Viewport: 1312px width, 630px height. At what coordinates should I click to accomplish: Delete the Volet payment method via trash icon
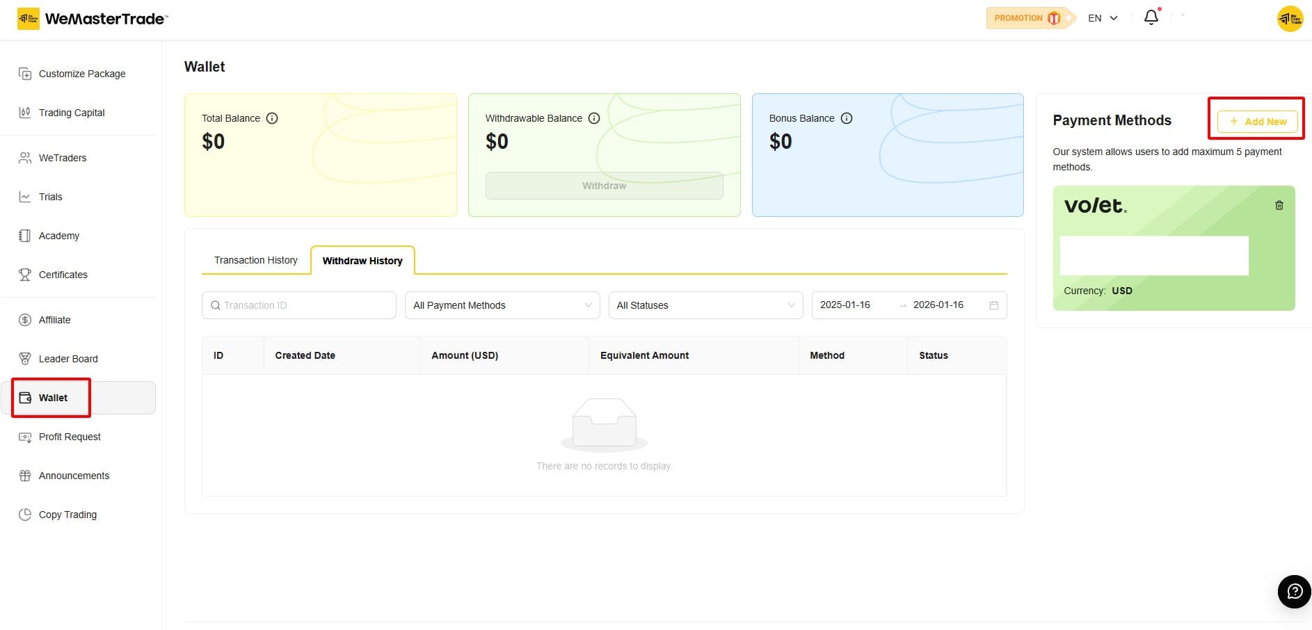[x=1279, y=205]
